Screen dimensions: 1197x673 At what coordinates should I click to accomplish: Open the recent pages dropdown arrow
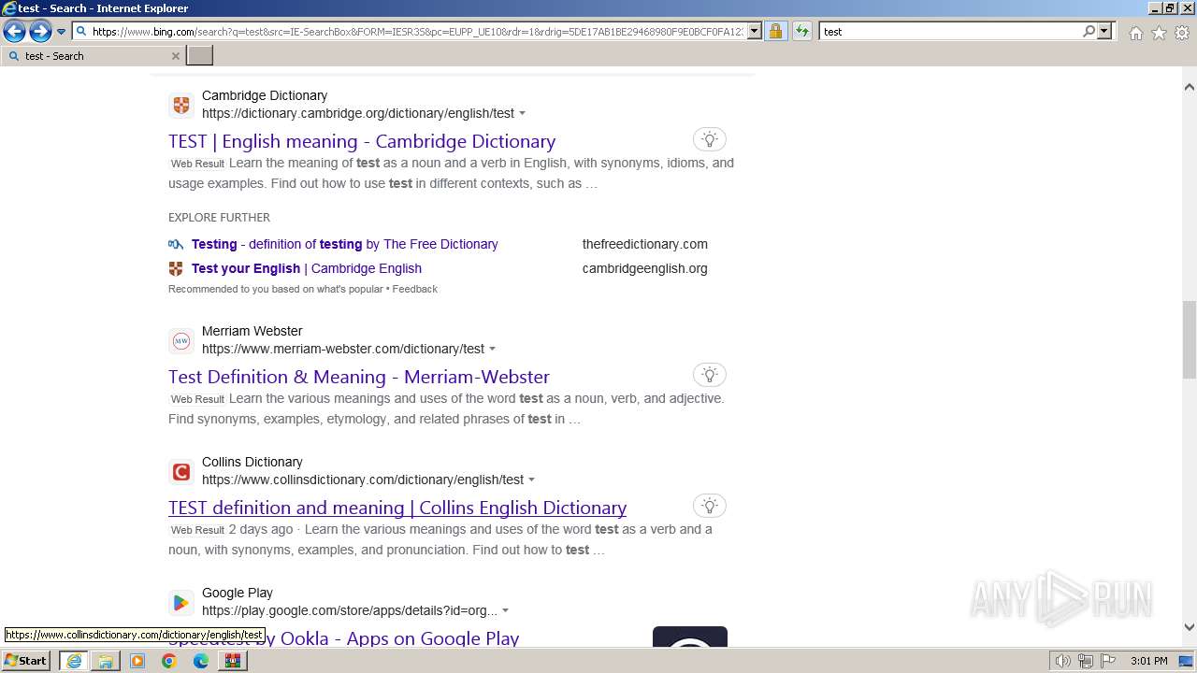[62, 32]
